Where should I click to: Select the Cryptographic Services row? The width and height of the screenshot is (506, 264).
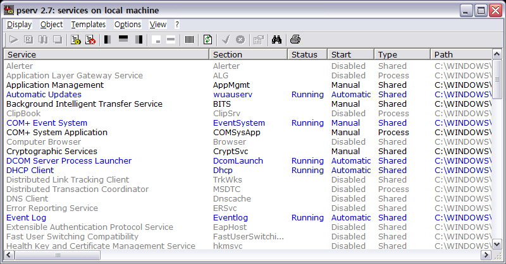point(248,151)
